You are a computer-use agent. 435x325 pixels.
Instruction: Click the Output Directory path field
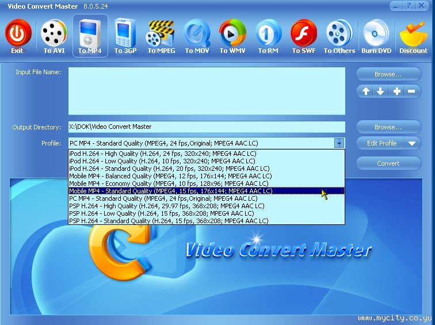pos(207,127)
